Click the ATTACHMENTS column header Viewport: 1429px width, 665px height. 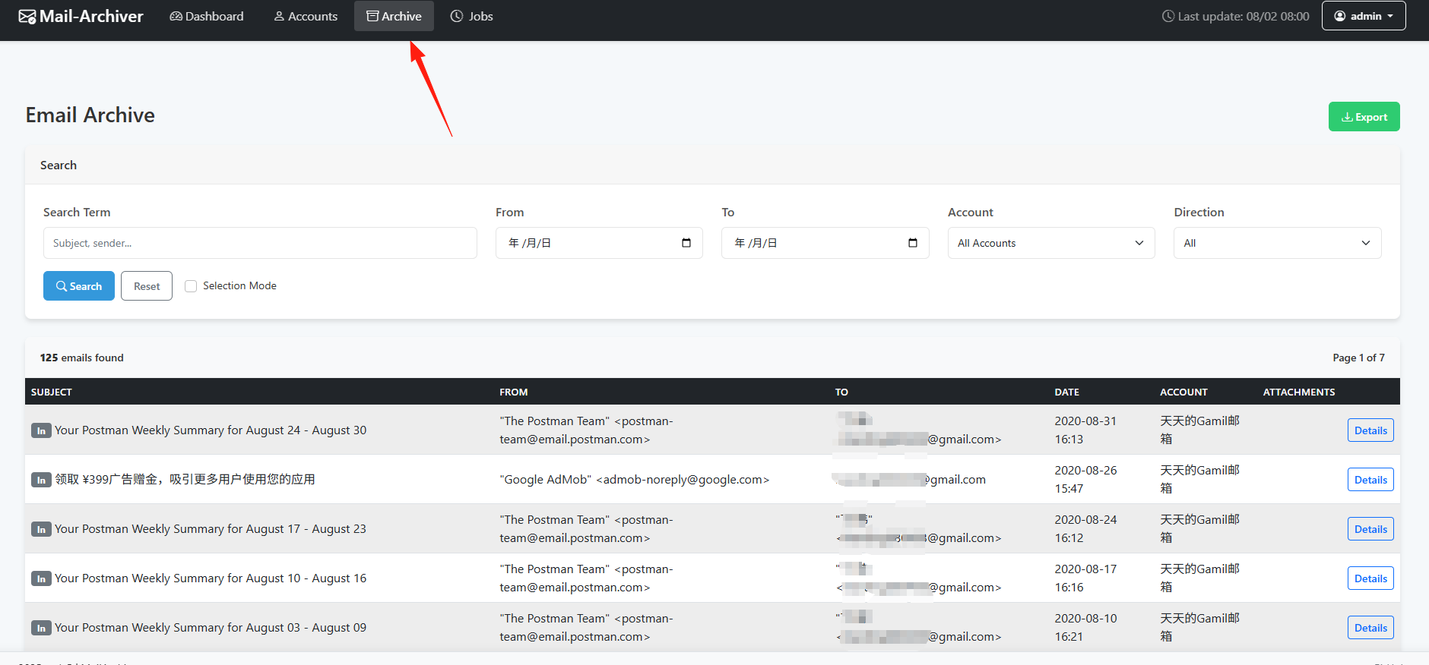coord(1299,392)
